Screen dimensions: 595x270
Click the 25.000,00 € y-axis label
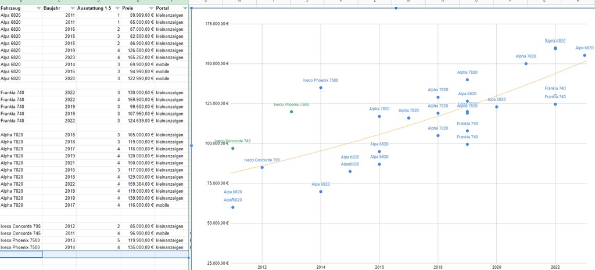[218, 263]
